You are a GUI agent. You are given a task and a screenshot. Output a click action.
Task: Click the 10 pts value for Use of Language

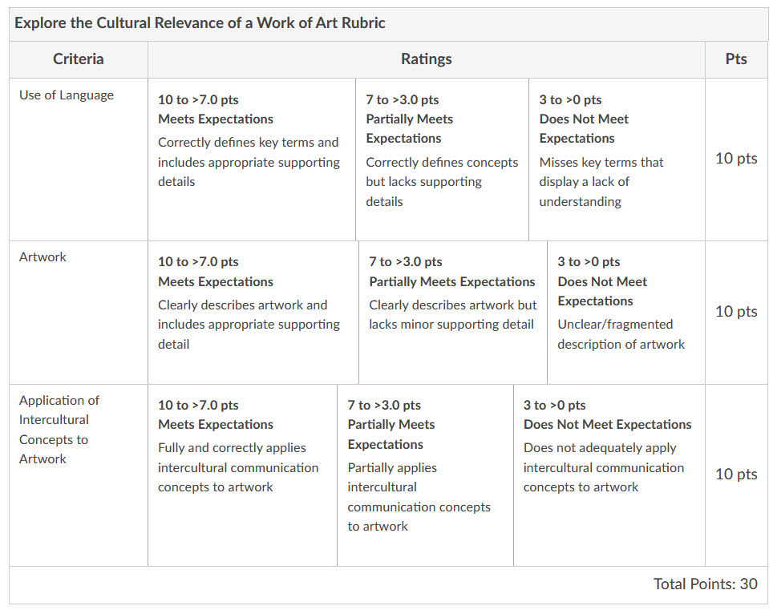tap(736, 158)
